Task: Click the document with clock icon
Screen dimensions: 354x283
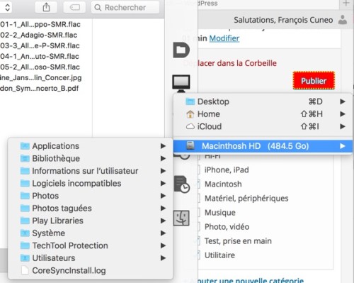Action: pos(182,184)
